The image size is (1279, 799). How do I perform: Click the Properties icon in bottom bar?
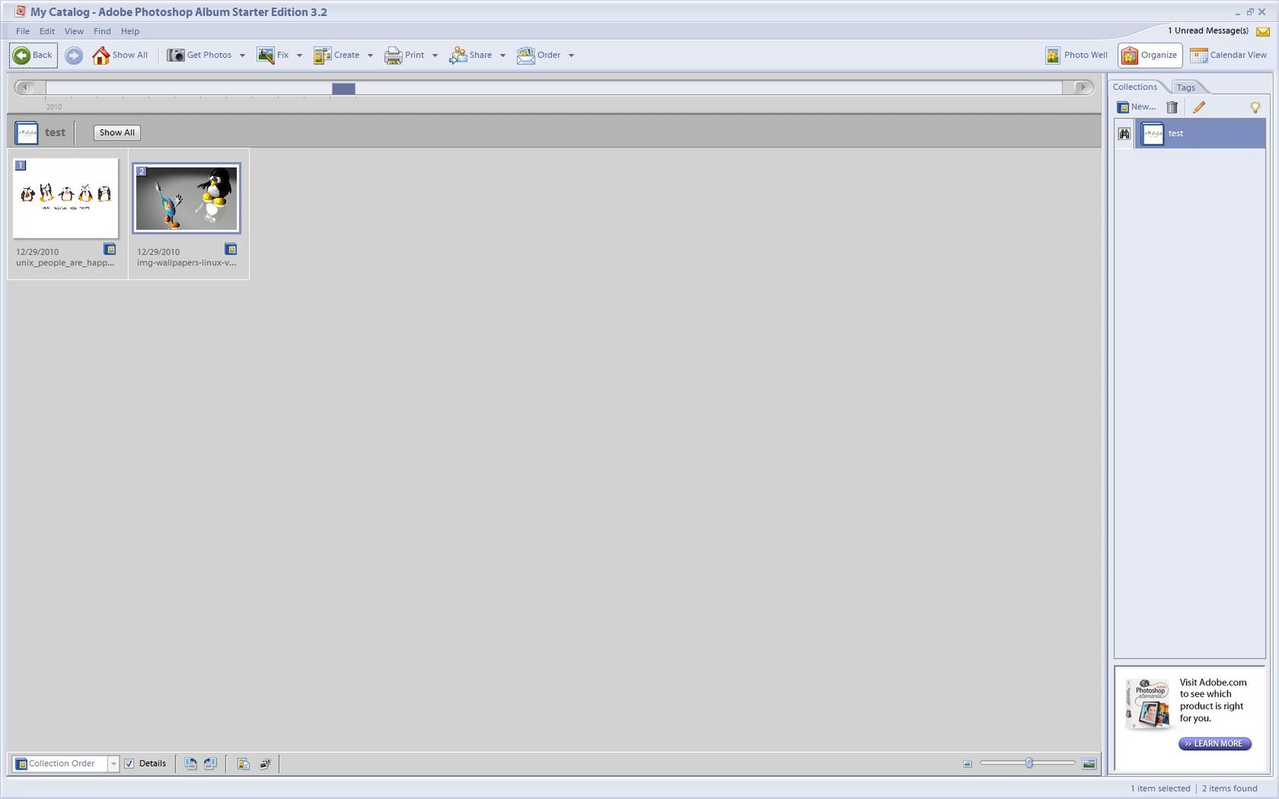244,763
